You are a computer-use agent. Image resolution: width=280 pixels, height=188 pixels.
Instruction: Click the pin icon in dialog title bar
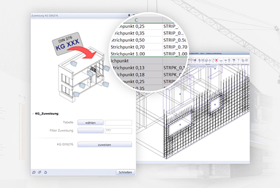[129, 15]
